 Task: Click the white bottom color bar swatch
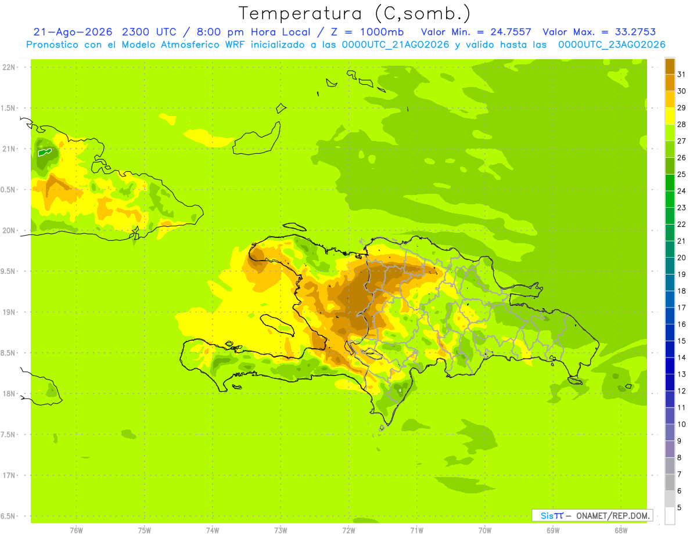(x=670, y=516)
